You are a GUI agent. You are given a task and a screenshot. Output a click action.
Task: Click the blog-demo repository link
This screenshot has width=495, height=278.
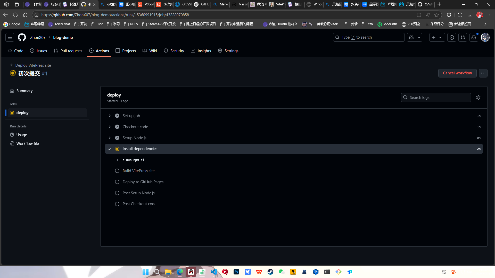(x=63, y=37)
